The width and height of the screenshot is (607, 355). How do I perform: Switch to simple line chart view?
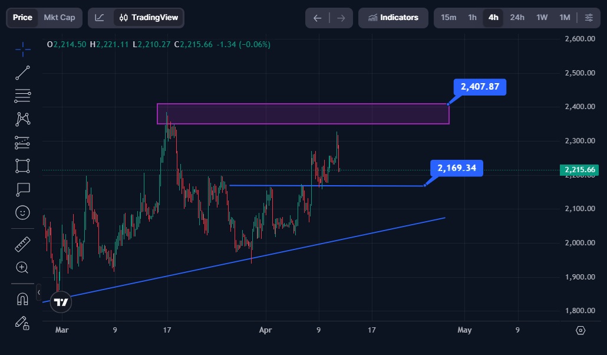(100, 18)
